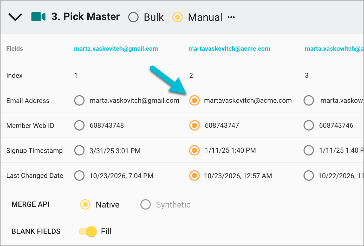Click the "MERGE API" label
The width and height of the screenshot is (364, 246).
[30, 204]
